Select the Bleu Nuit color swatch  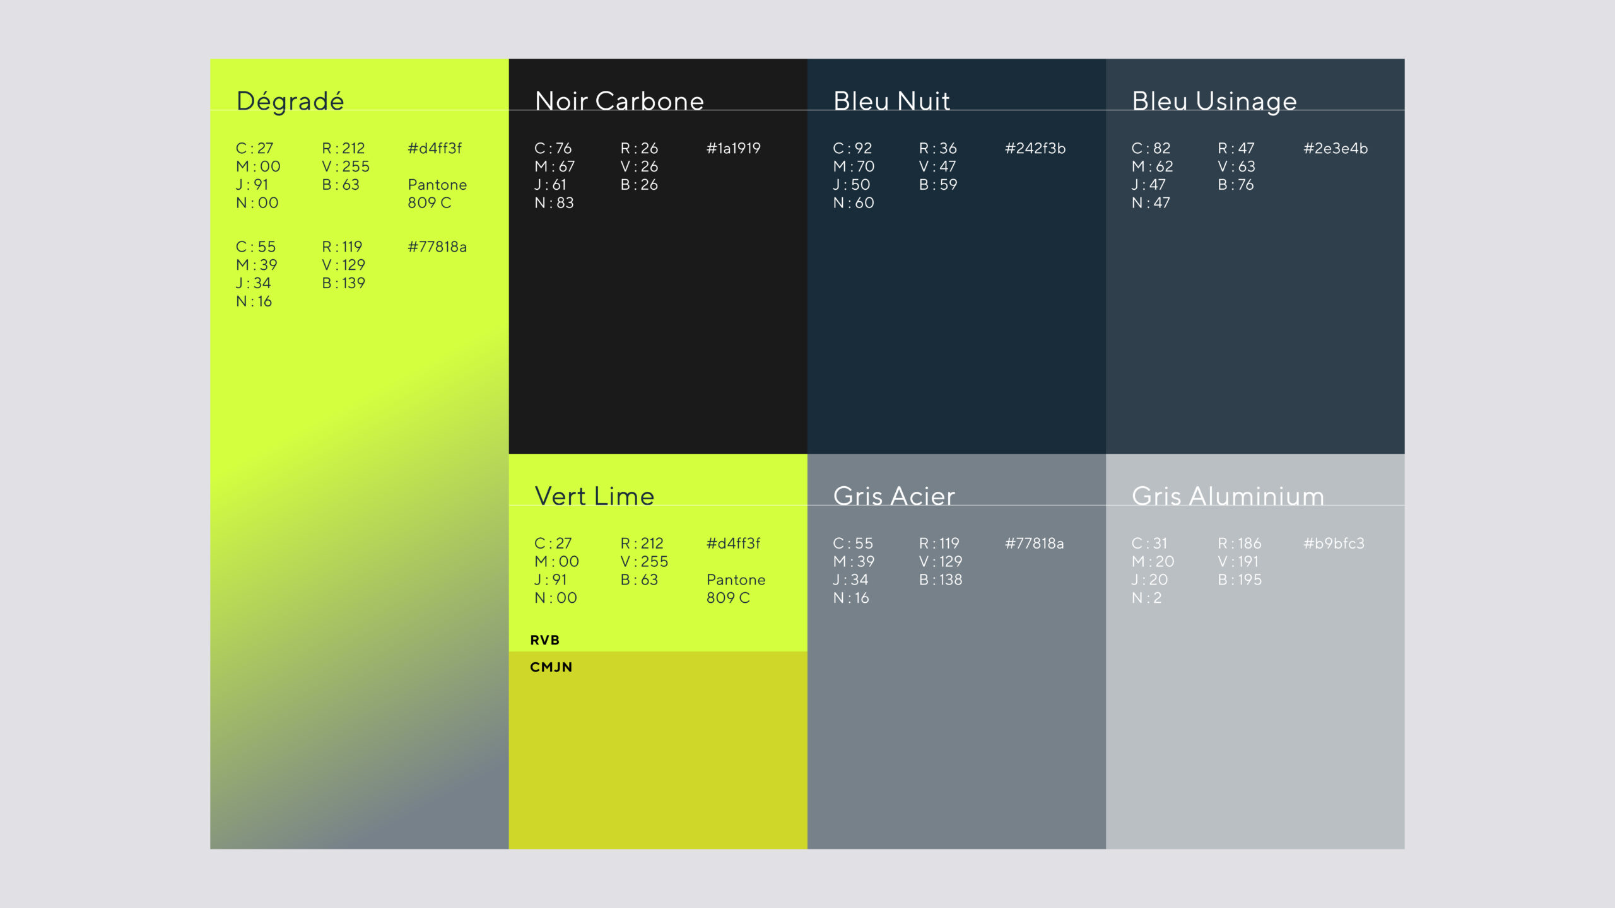[x=956, y=328]
